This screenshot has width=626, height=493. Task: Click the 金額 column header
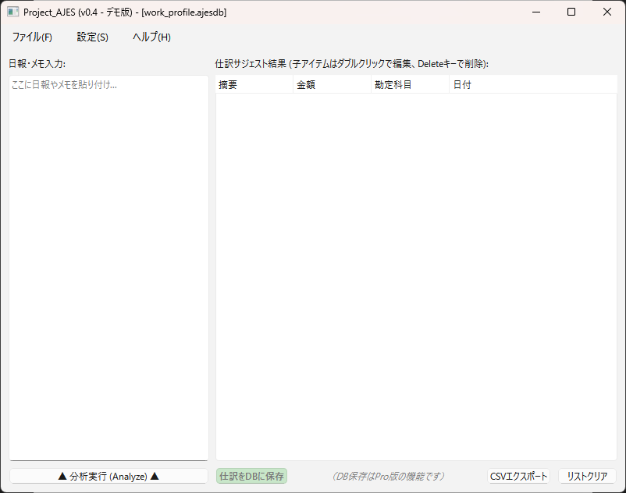pyautogui.click(x=332, y=85)
